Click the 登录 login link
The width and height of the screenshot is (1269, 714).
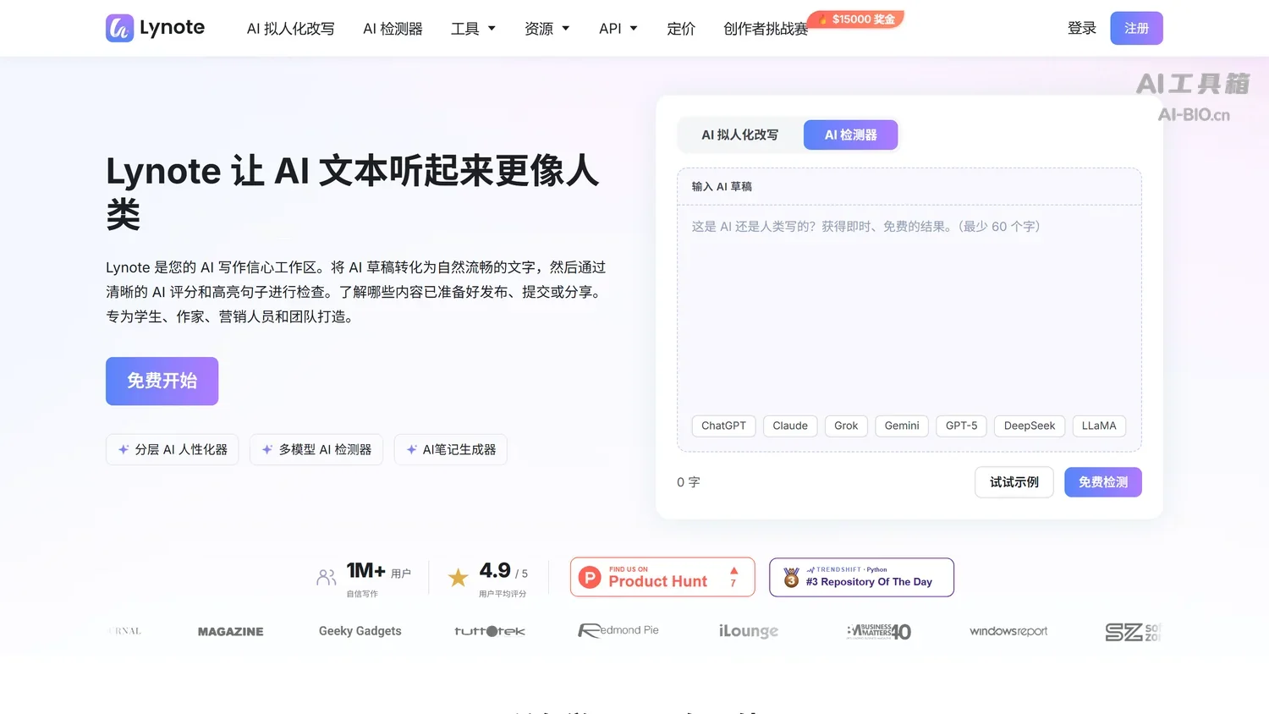point(1081,28)
